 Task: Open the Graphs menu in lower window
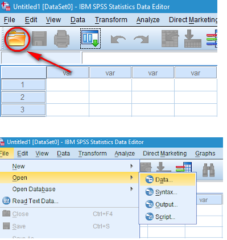(205, 153)
